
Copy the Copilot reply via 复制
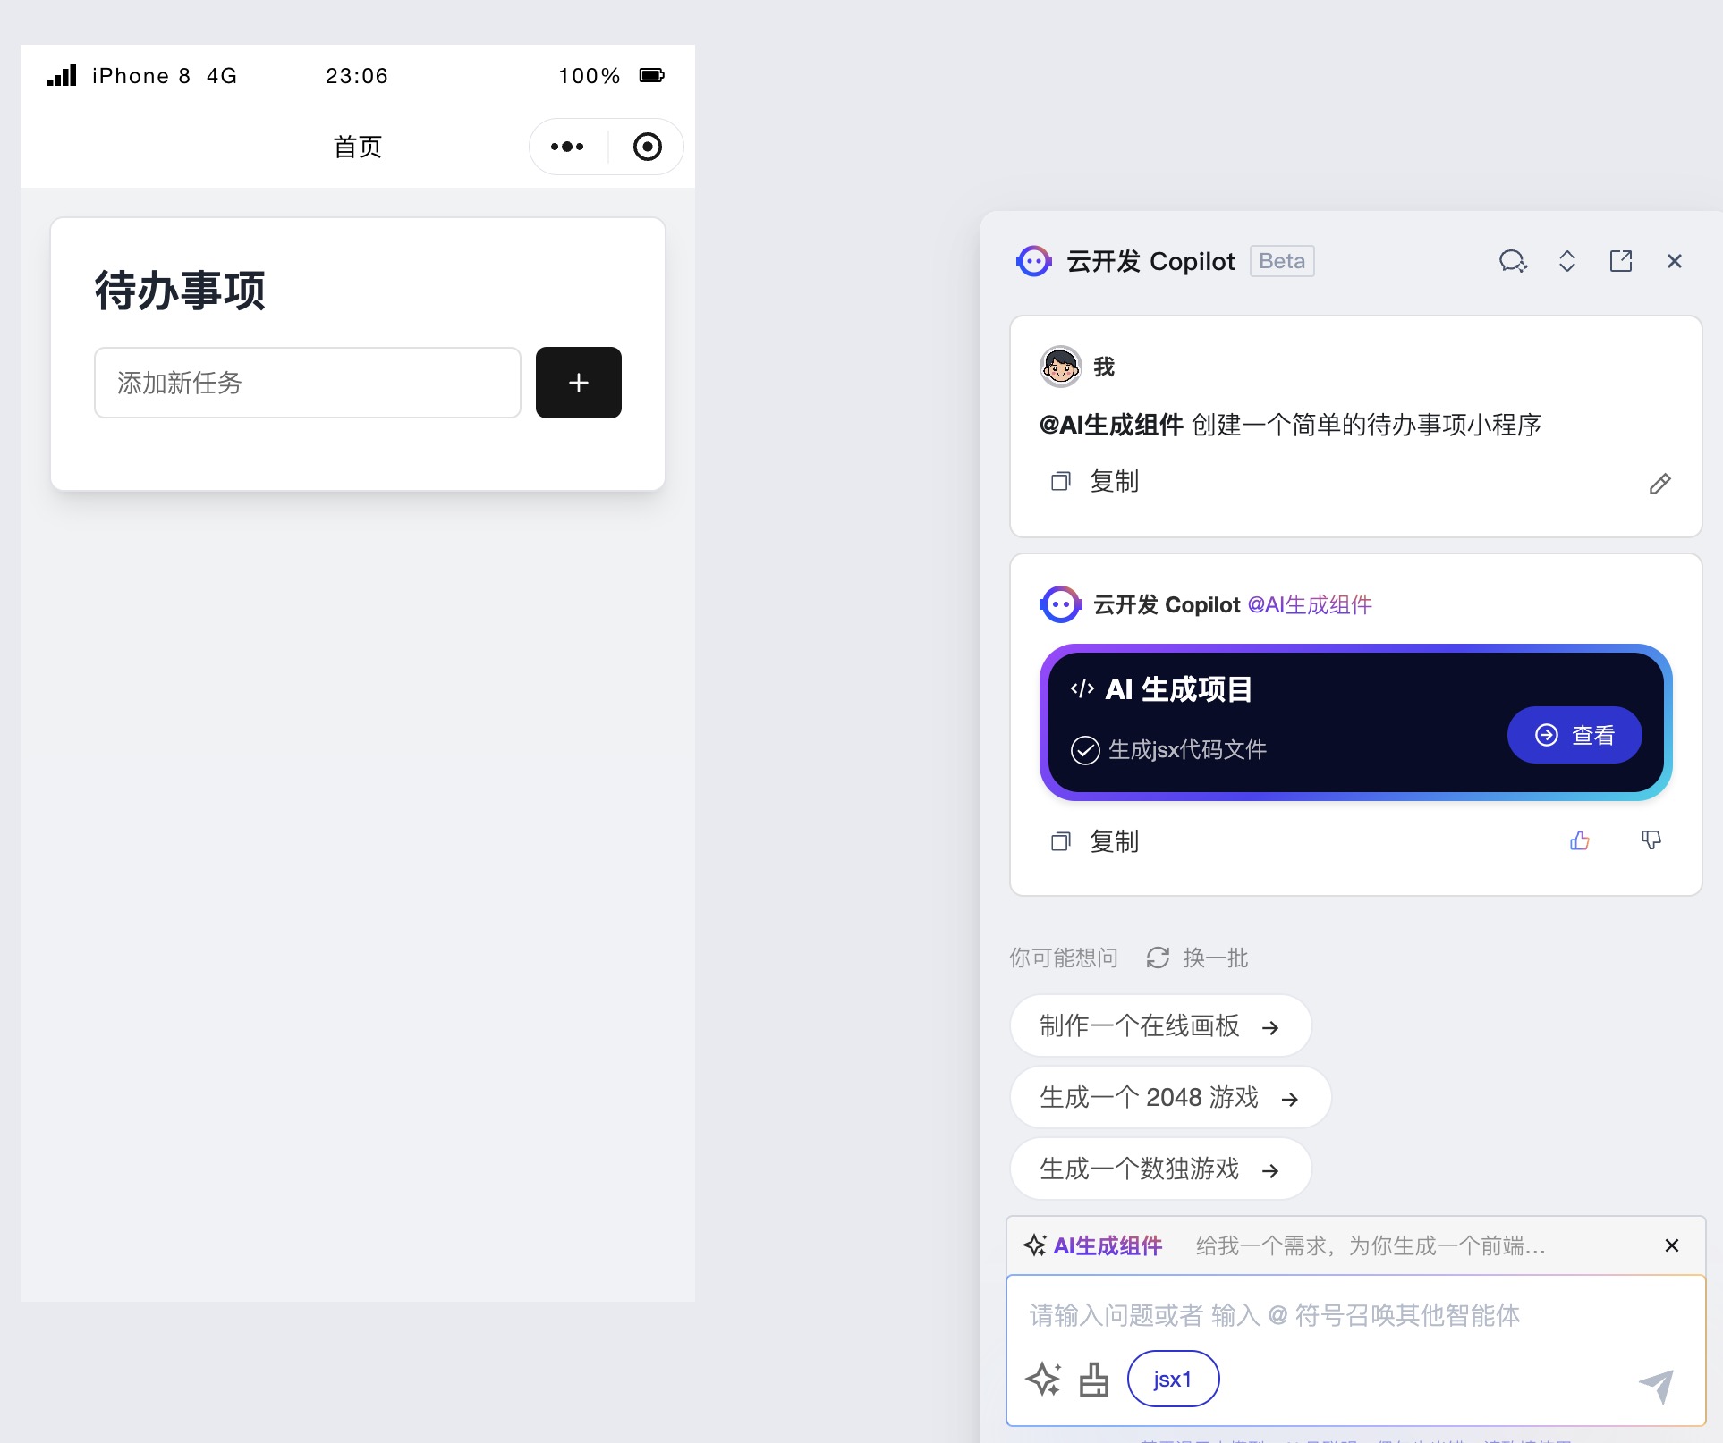(1096, 841)
